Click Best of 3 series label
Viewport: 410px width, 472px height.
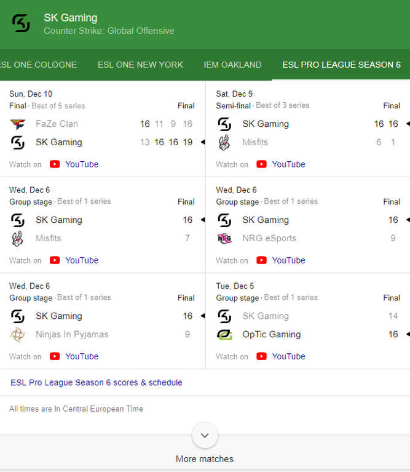point(283,105)
